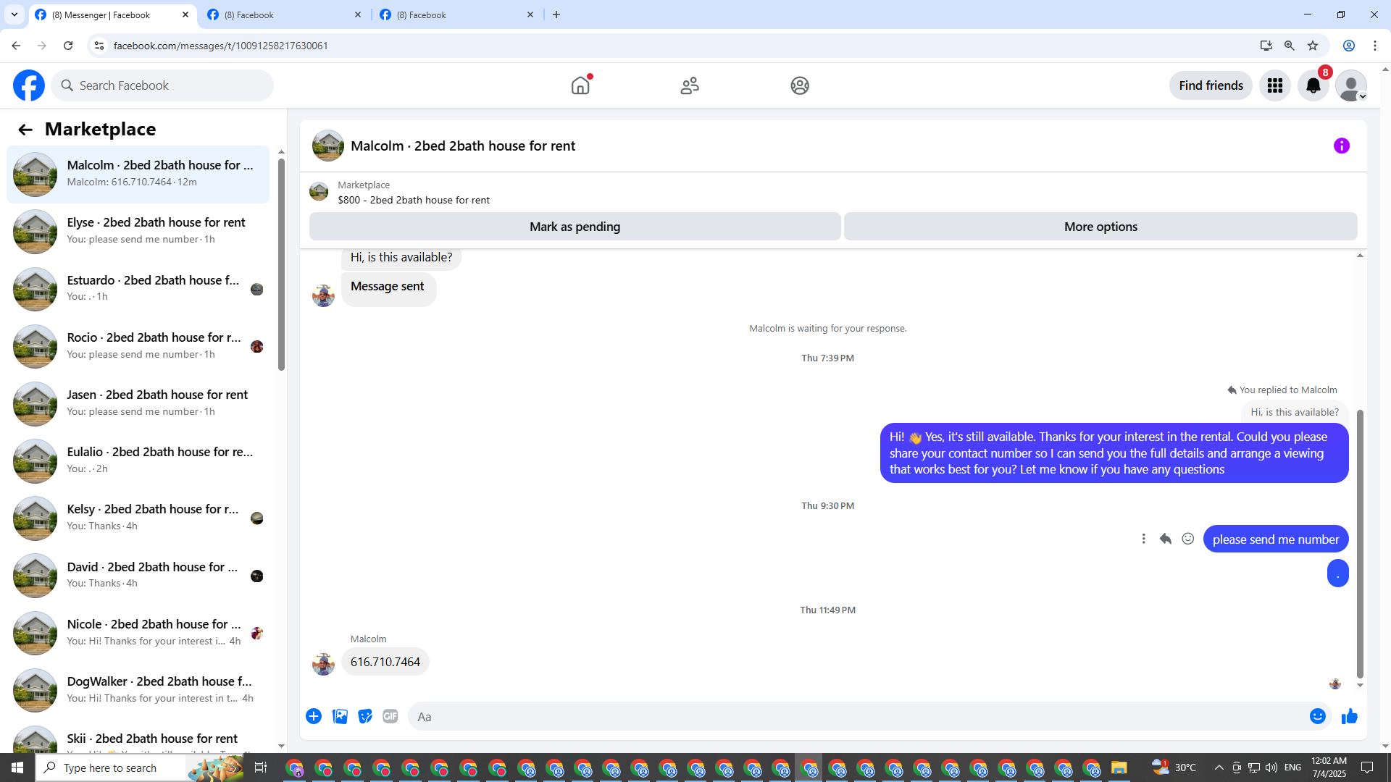Choose a sticker in message composer
The width and height of the screenshot is (1391, 782).
365,716
